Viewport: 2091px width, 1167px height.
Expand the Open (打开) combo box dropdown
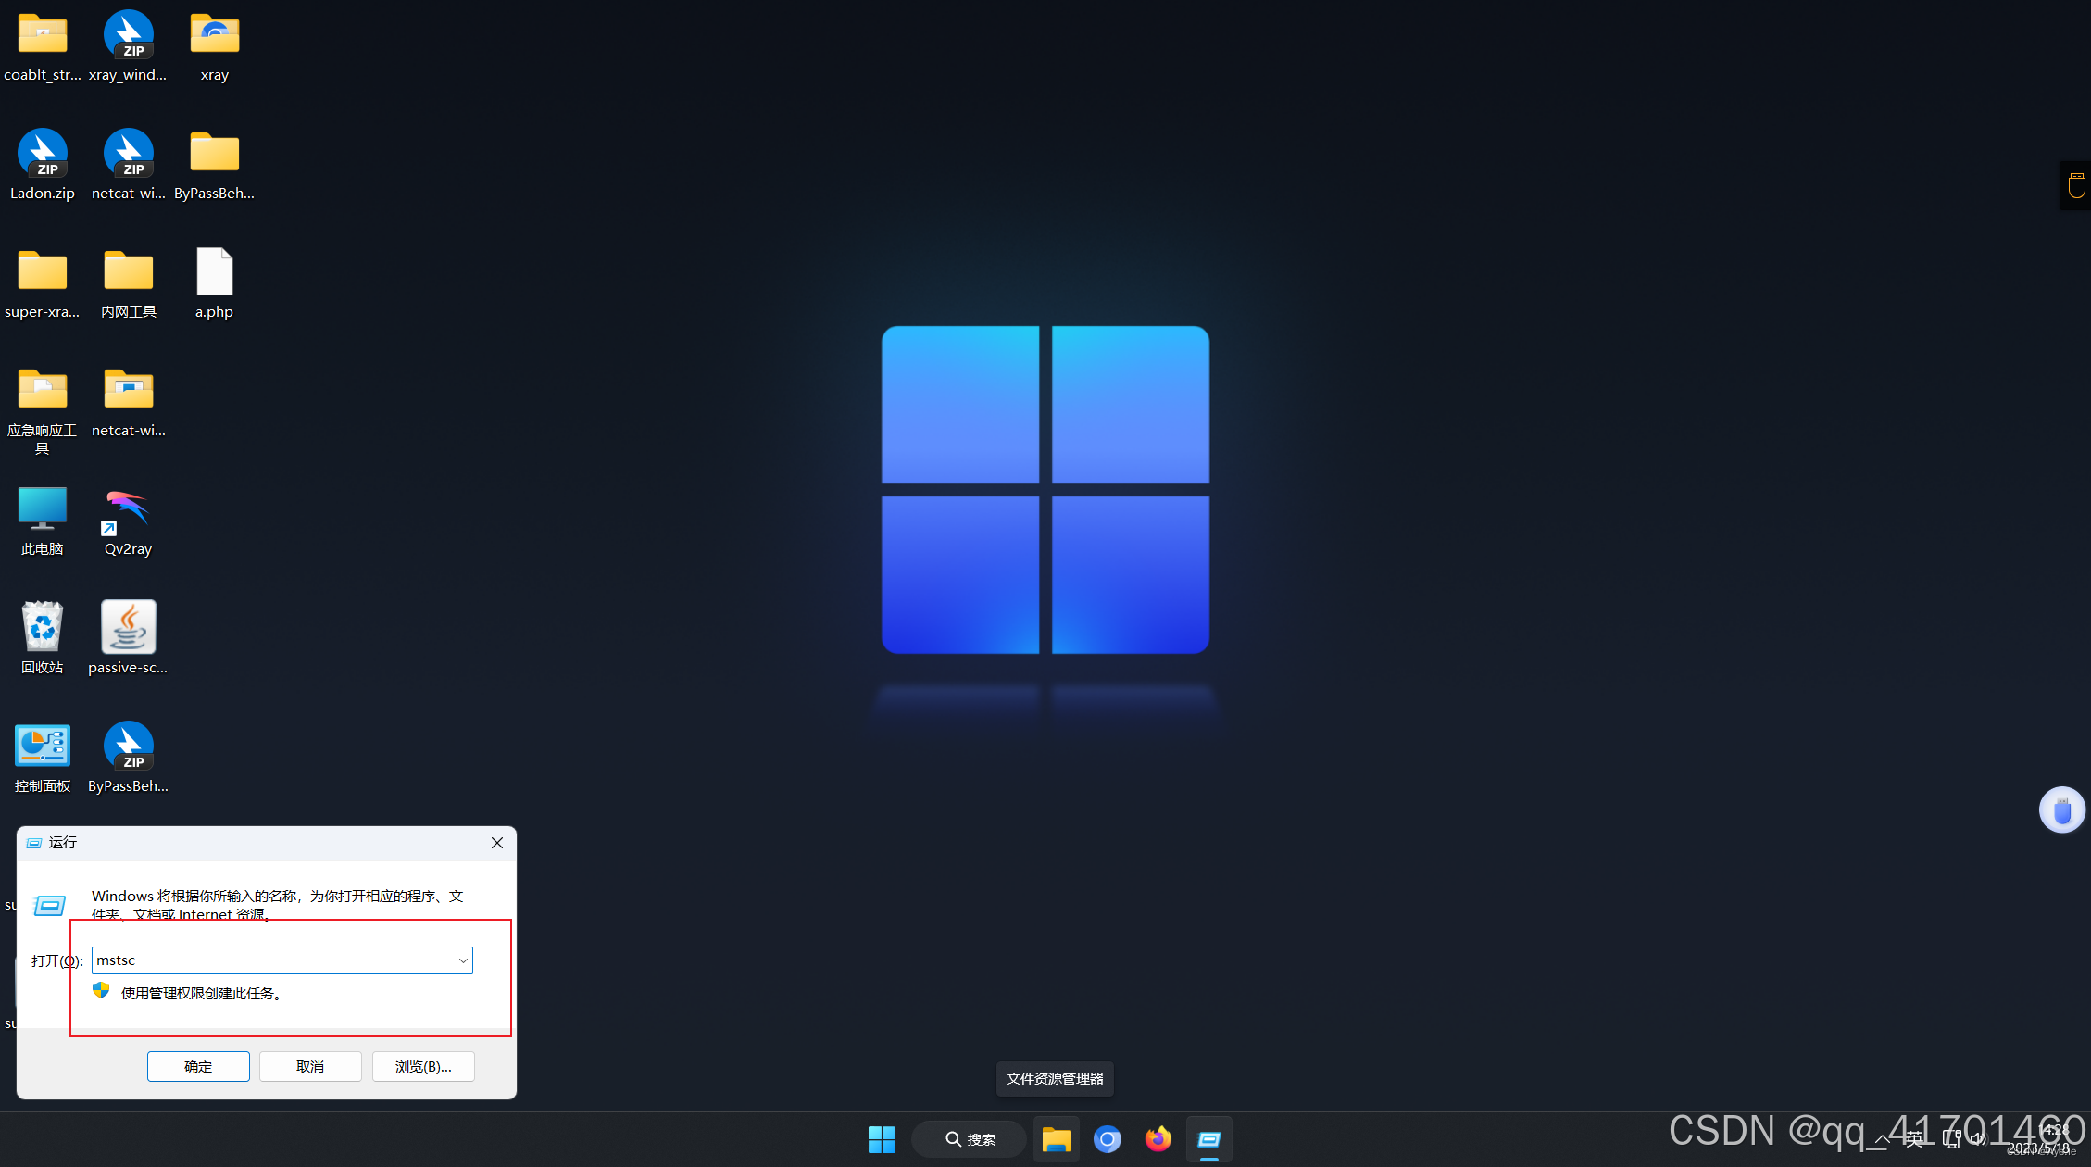(x=463, y=960)
